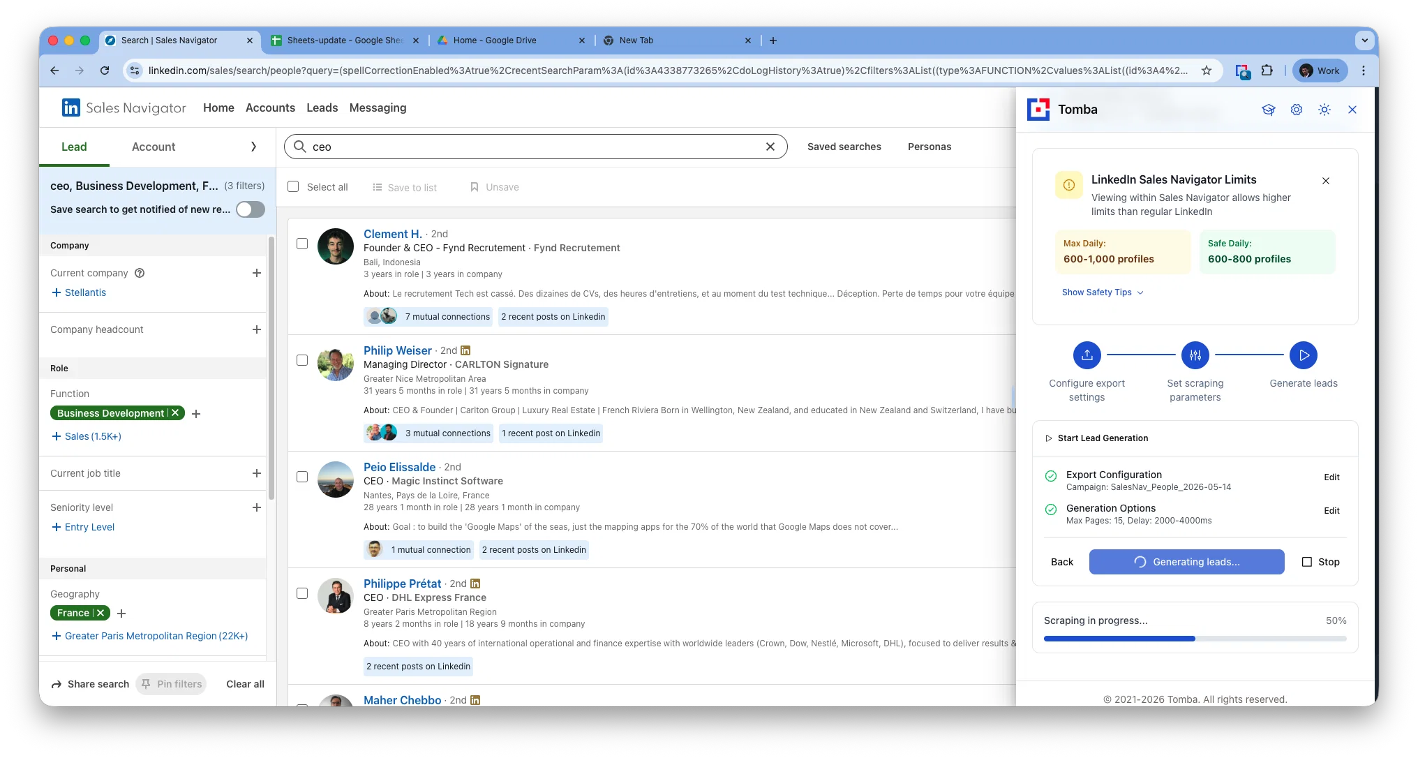Screen dimensions: 1418x758
Task: Clear the ceo search field
Action: (770, 147)
